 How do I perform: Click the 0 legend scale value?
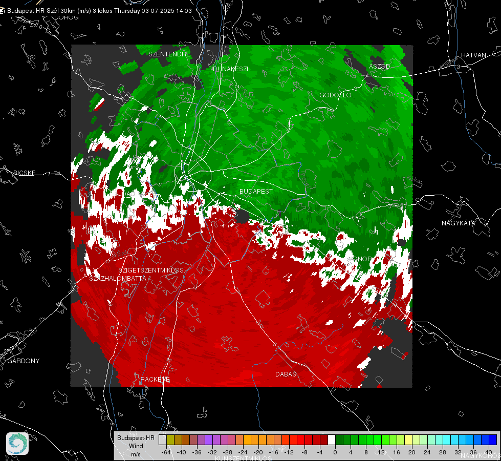[335, 452]
